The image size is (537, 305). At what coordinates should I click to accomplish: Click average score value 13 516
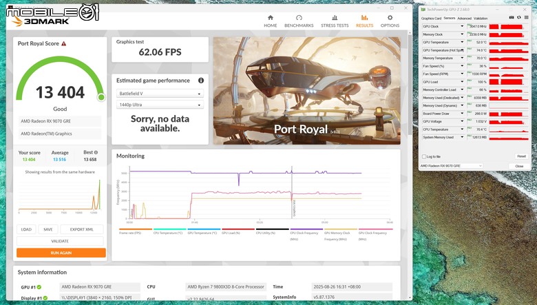pos(60,160)
